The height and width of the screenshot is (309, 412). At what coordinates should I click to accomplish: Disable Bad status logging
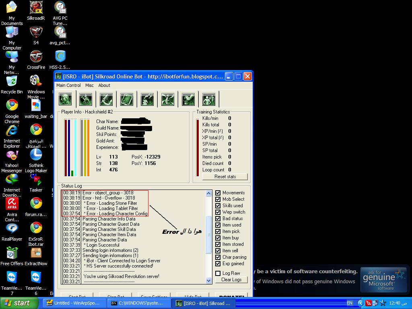pyautogui.click(x=218, y=218)
